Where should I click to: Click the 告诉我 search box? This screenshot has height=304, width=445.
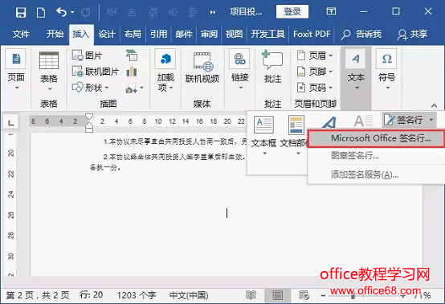(x=361, y=34)
